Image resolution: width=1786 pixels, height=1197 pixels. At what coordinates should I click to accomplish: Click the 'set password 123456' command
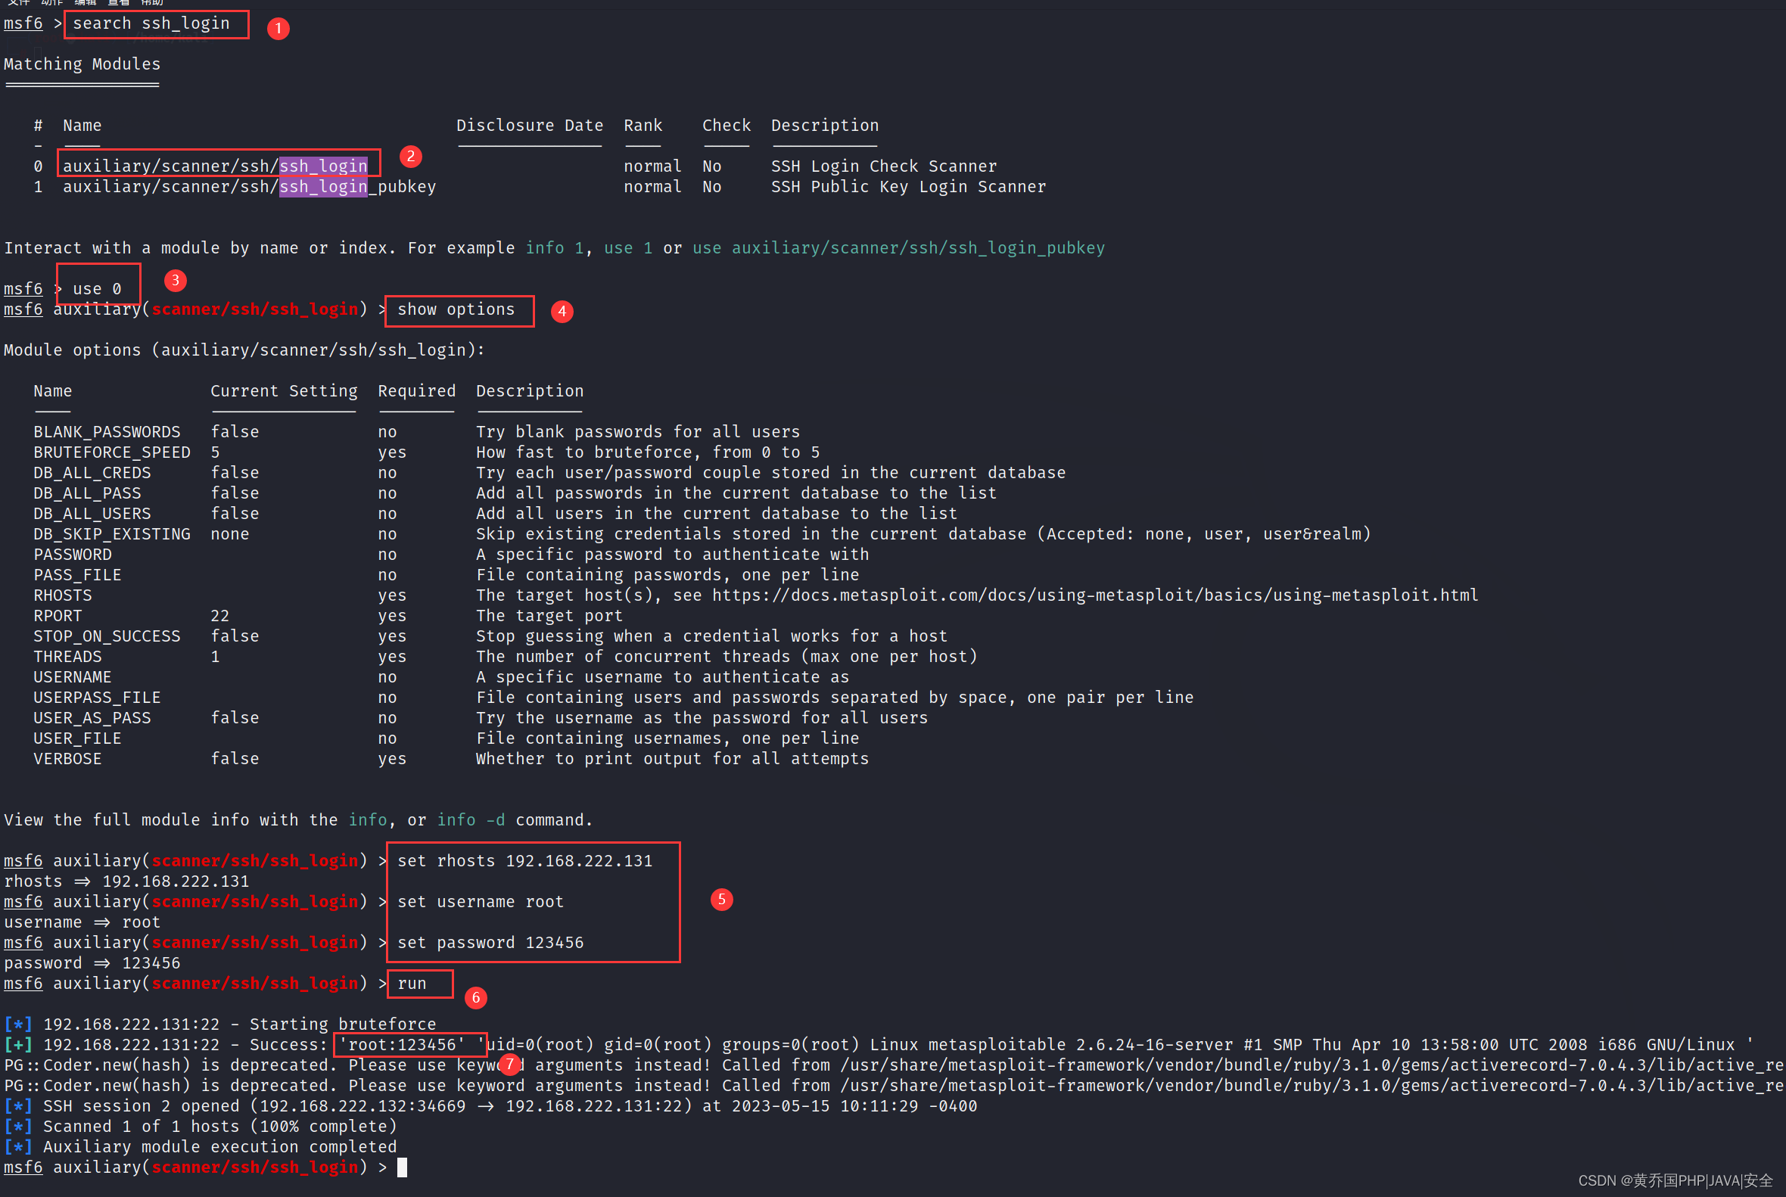(490, 943)
